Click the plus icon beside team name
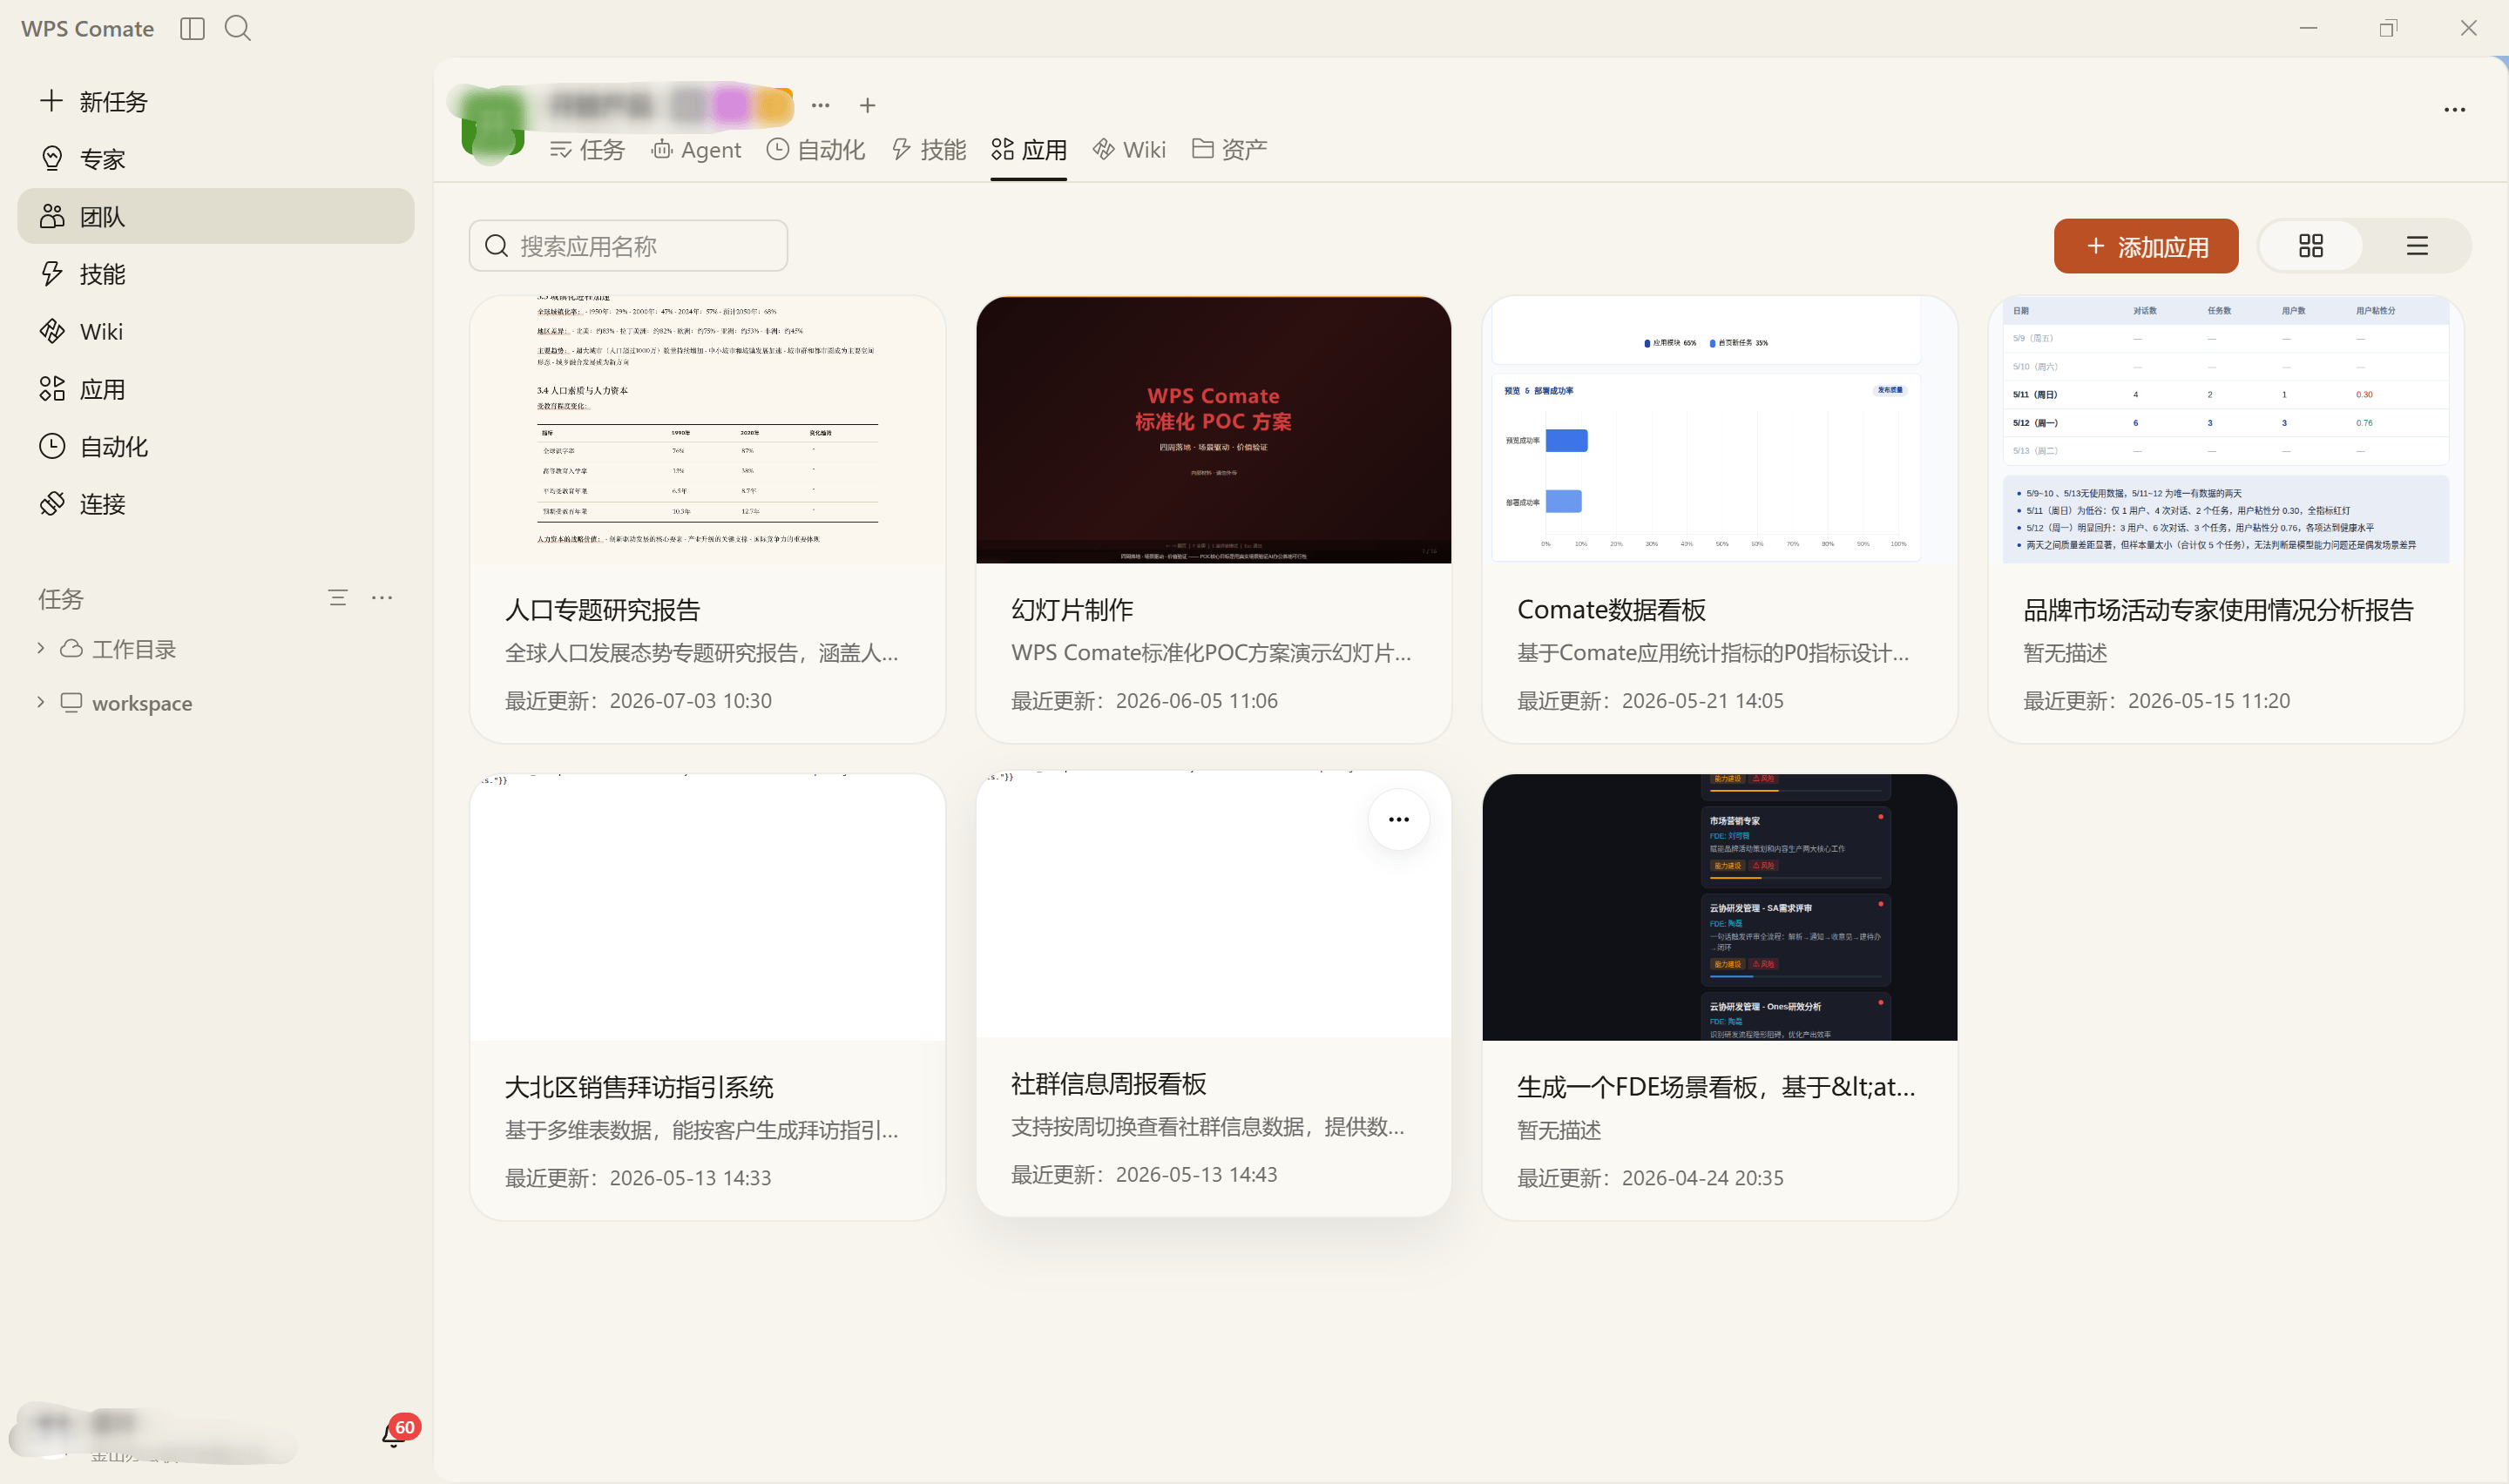 coord(867,105)
